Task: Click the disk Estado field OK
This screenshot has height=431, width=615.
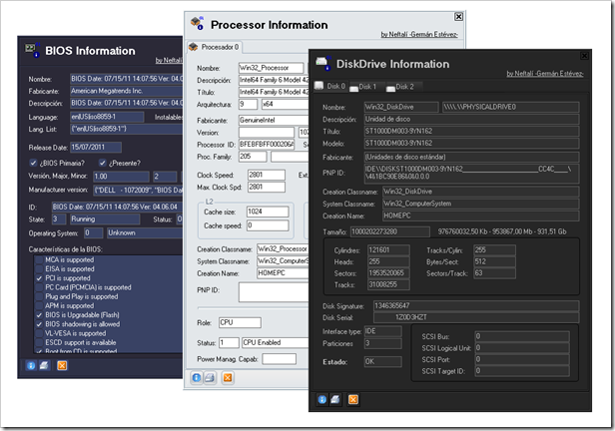Action: [382, 361]
